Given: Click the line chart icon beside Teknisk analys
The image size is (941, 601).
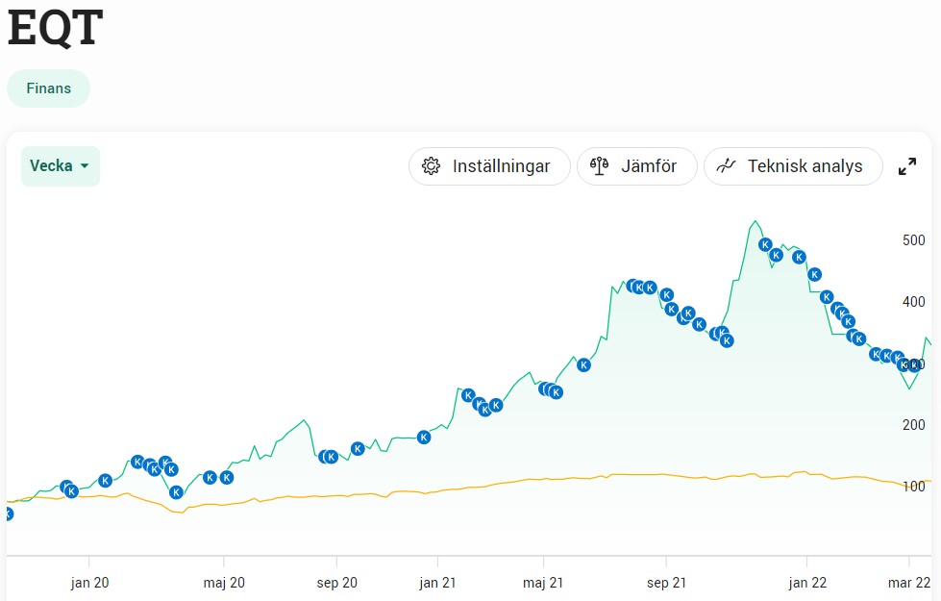Looking at the screenshot, I should tap(727, 165).
